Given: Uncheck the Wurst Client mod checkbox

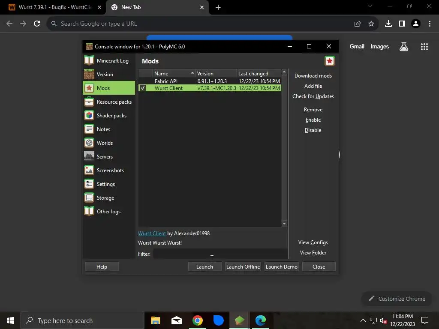Looking at the screenshot, I should pos(143,88).
